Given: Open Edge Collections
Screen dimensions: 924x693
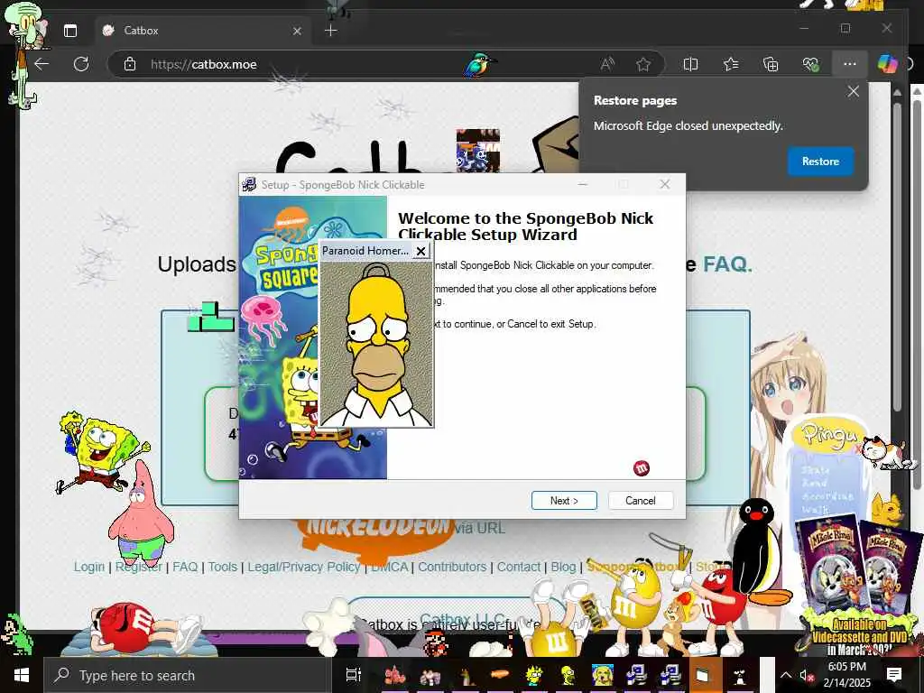Looking at the screenshot, I should (771, 64).
